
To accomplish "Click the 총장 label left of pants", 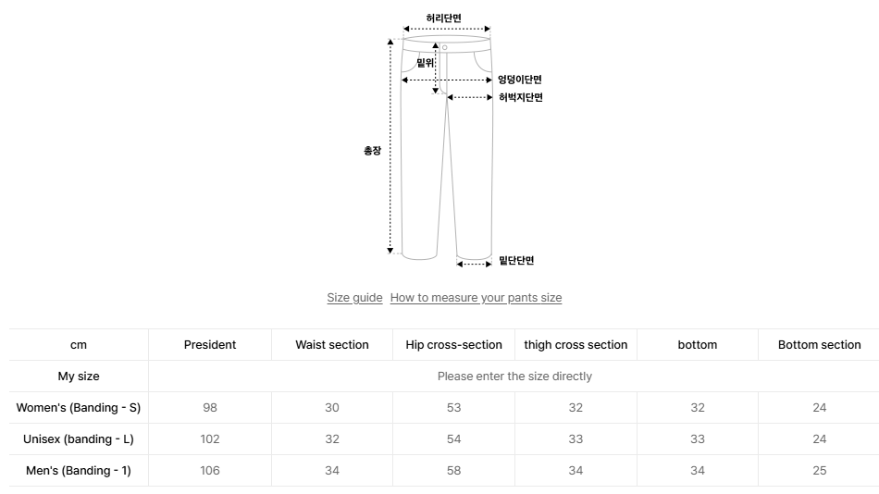I will pyautogui.click(x=372, y=151).
